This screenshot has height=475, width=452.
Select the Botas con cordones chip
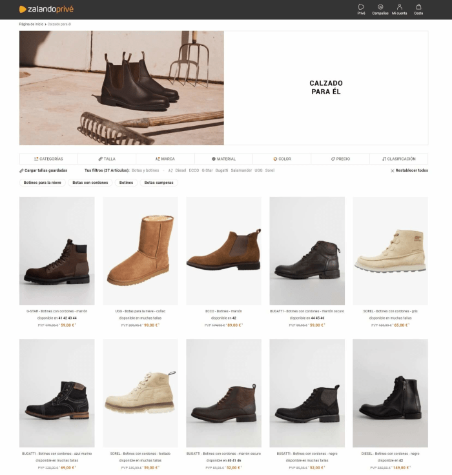90,183
